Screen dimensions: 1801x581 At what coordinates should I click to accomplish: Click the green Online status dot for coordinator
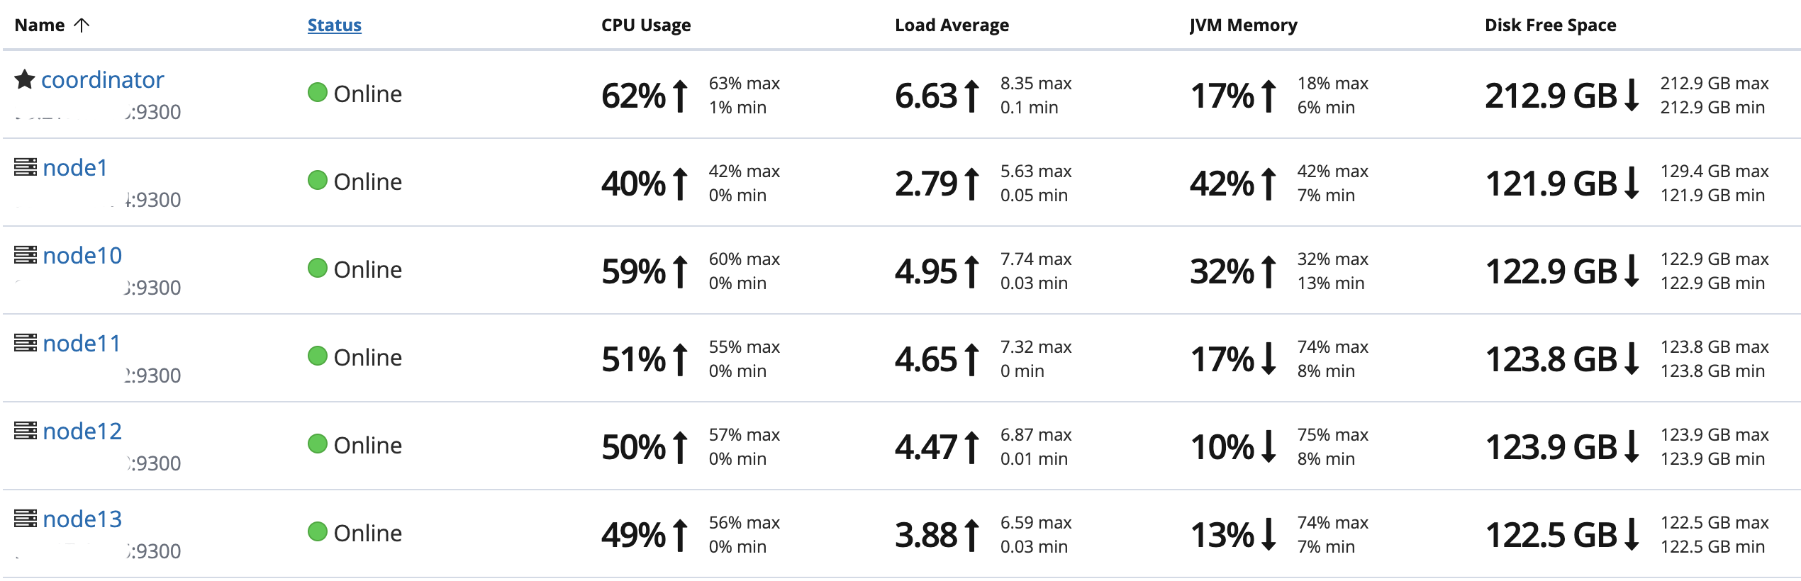pos(318,93)
